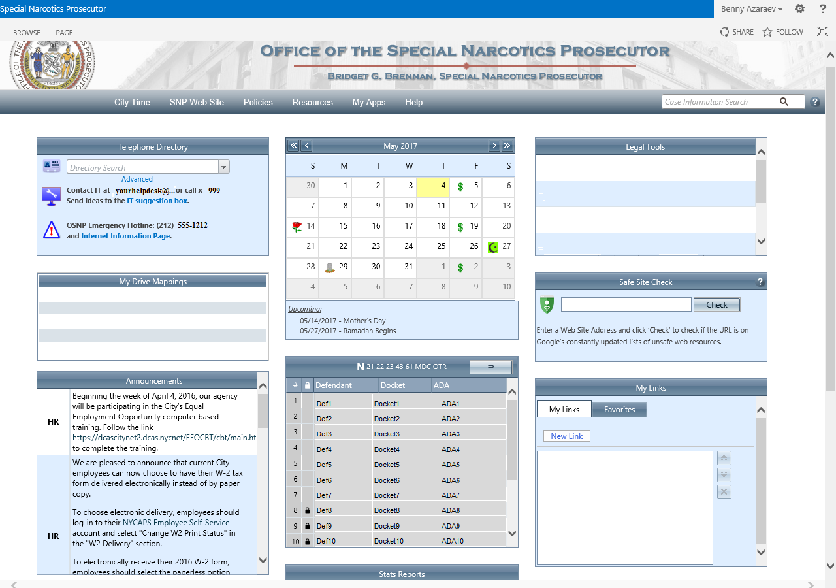The width and height of the screenshot is (836, 588).
Task: Click the emergency warning triangle icon
Action: [x=52, y=230]
